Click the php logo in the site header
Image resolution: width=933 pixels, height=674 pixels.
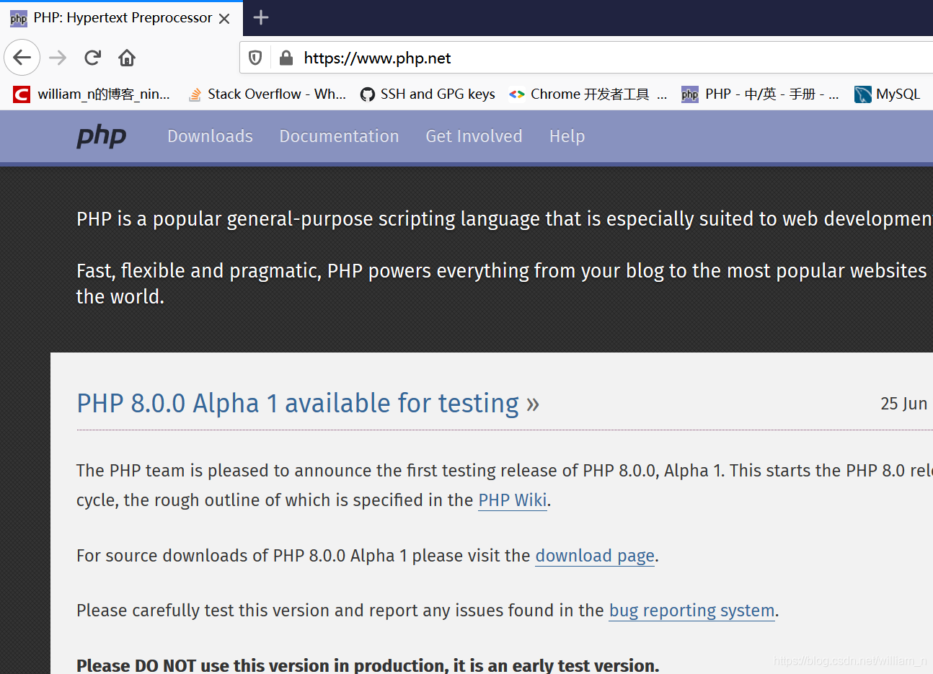101,136
